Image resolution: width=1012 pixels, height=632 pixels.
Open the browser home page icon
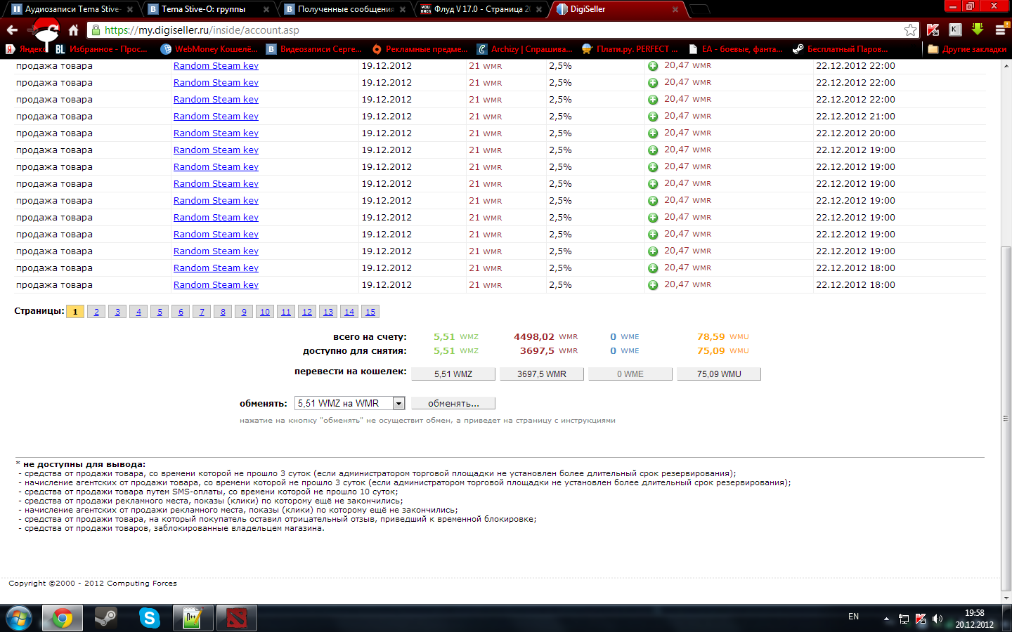point(73,30)
